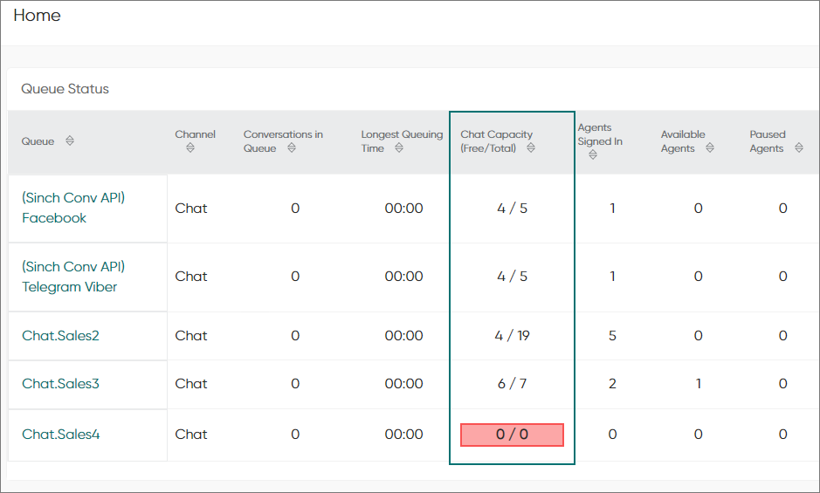Open the Chat.Sales2 queue link
This screenshot has height=493, width=820.
(60, 336)
